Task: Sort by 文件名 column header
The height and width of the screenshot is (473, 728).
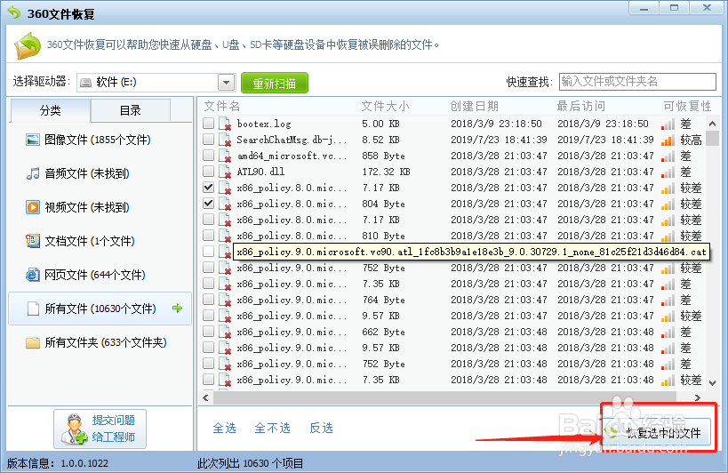Action: [222, 107]
